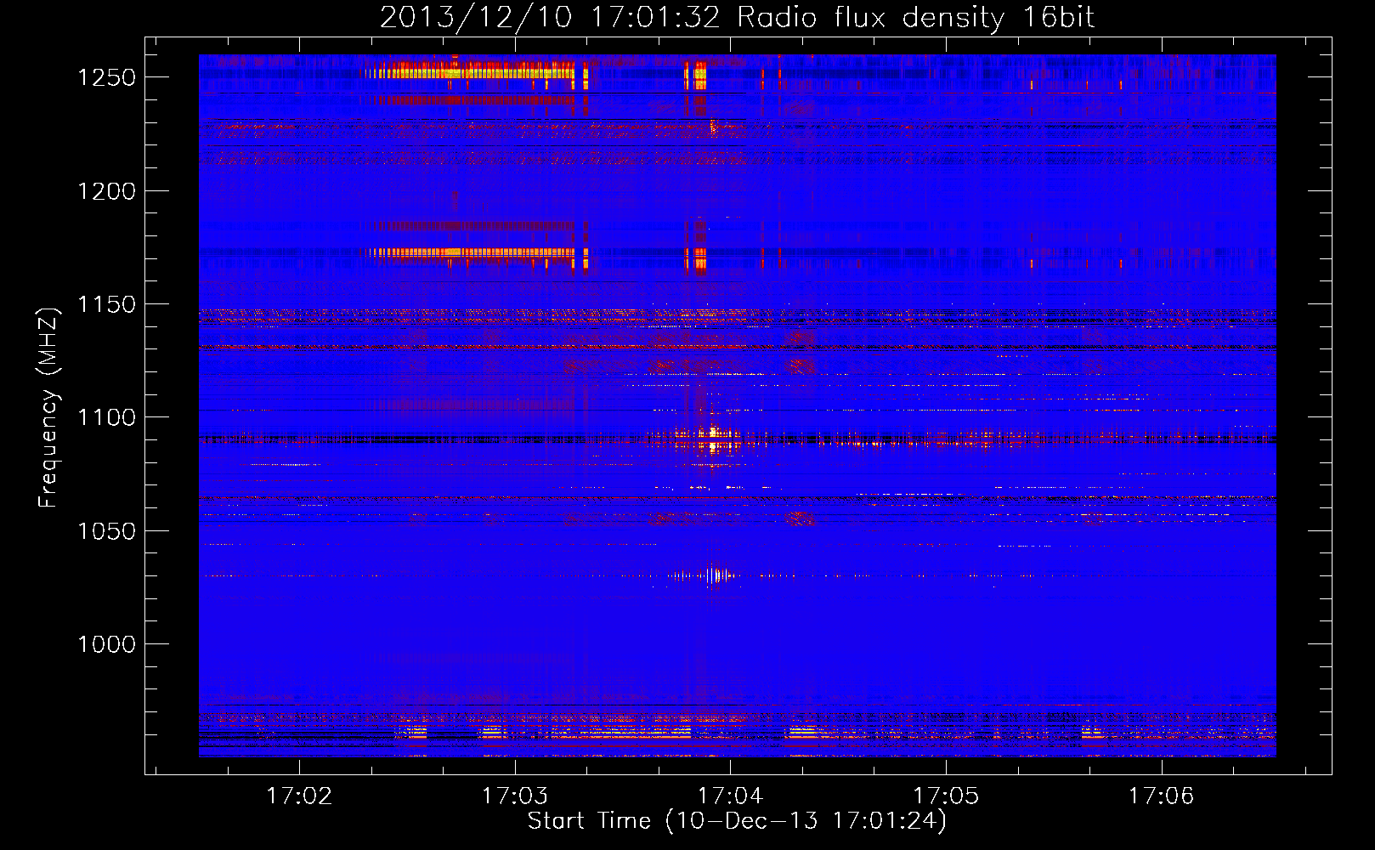Click the 1150 frequency tick label

(x=106, y=304)
